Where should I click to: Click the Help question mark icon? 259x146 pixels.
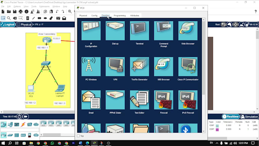256,11
